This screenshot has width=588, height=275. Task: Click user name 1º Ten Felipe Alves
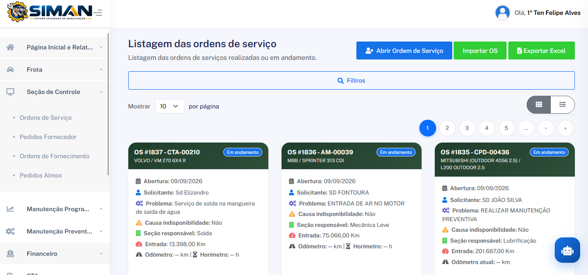pos(554,13)
